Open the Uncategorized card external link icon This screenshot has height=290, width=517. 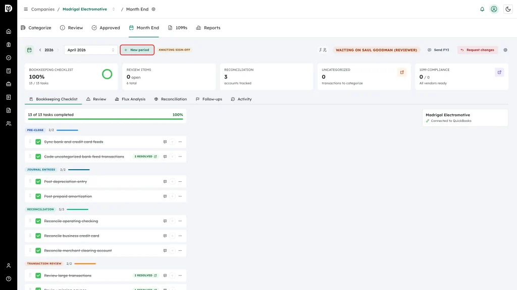tap(402, 72)
